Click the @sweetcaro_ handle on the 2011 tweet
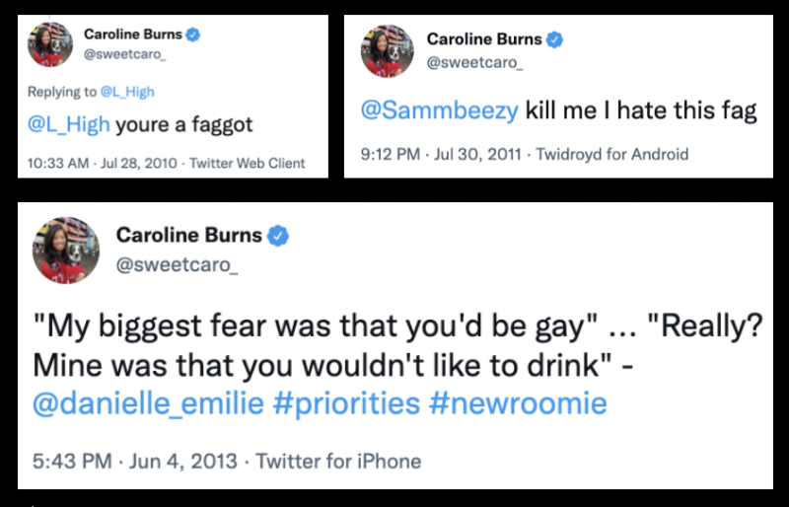789x507 pixels. pyautogui.click(x=474, y=62)
